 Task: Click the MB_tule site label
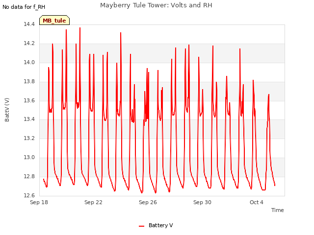click(x=54, y=21)
